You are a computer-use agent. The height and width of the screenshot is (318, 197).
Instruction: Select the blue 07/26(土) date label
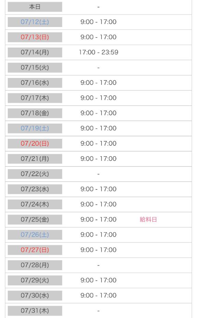pos(35,235)
